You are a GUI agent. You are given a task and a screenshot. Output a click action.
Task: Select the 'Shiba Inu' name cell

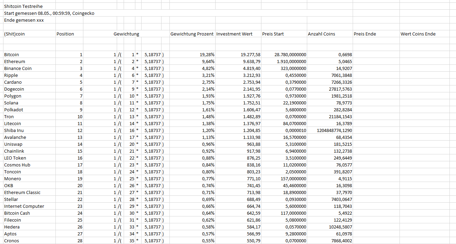click(30, 130)
